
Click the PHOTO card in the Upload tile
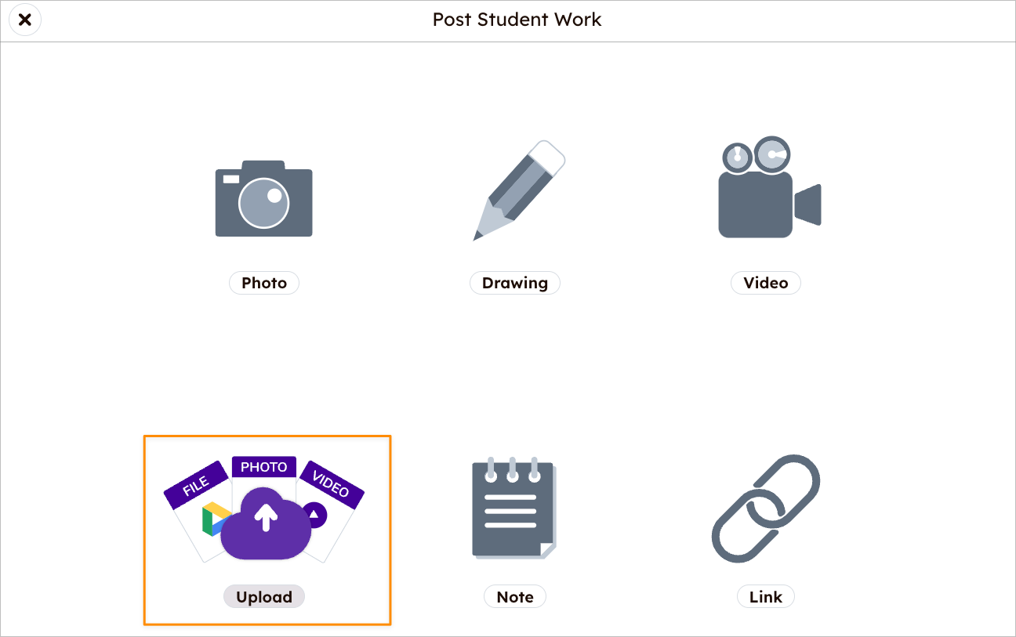(263, 466)
